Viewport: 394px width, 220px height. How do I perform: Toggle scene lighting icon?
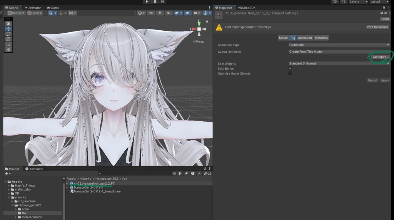click(x=160, y=13)
